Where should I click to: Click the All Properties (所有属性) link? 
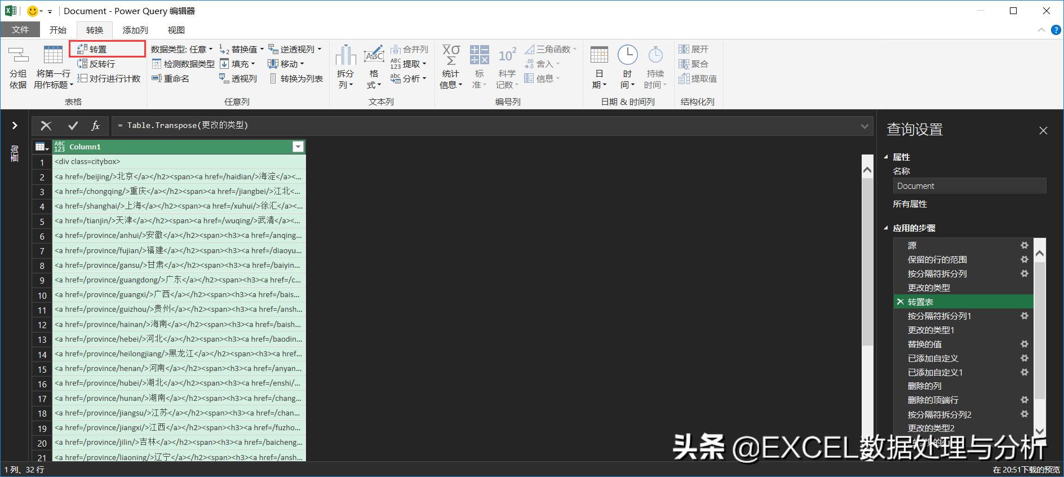pos(910,204)
